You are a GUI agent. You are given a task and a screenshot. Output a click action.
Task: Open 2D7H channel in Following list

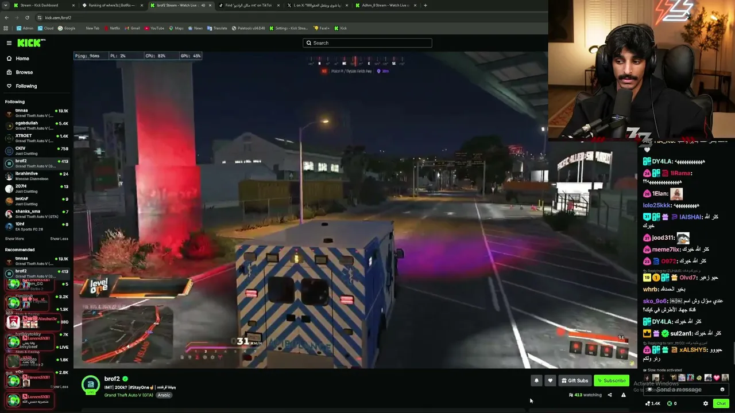click(x=36, y=188)
